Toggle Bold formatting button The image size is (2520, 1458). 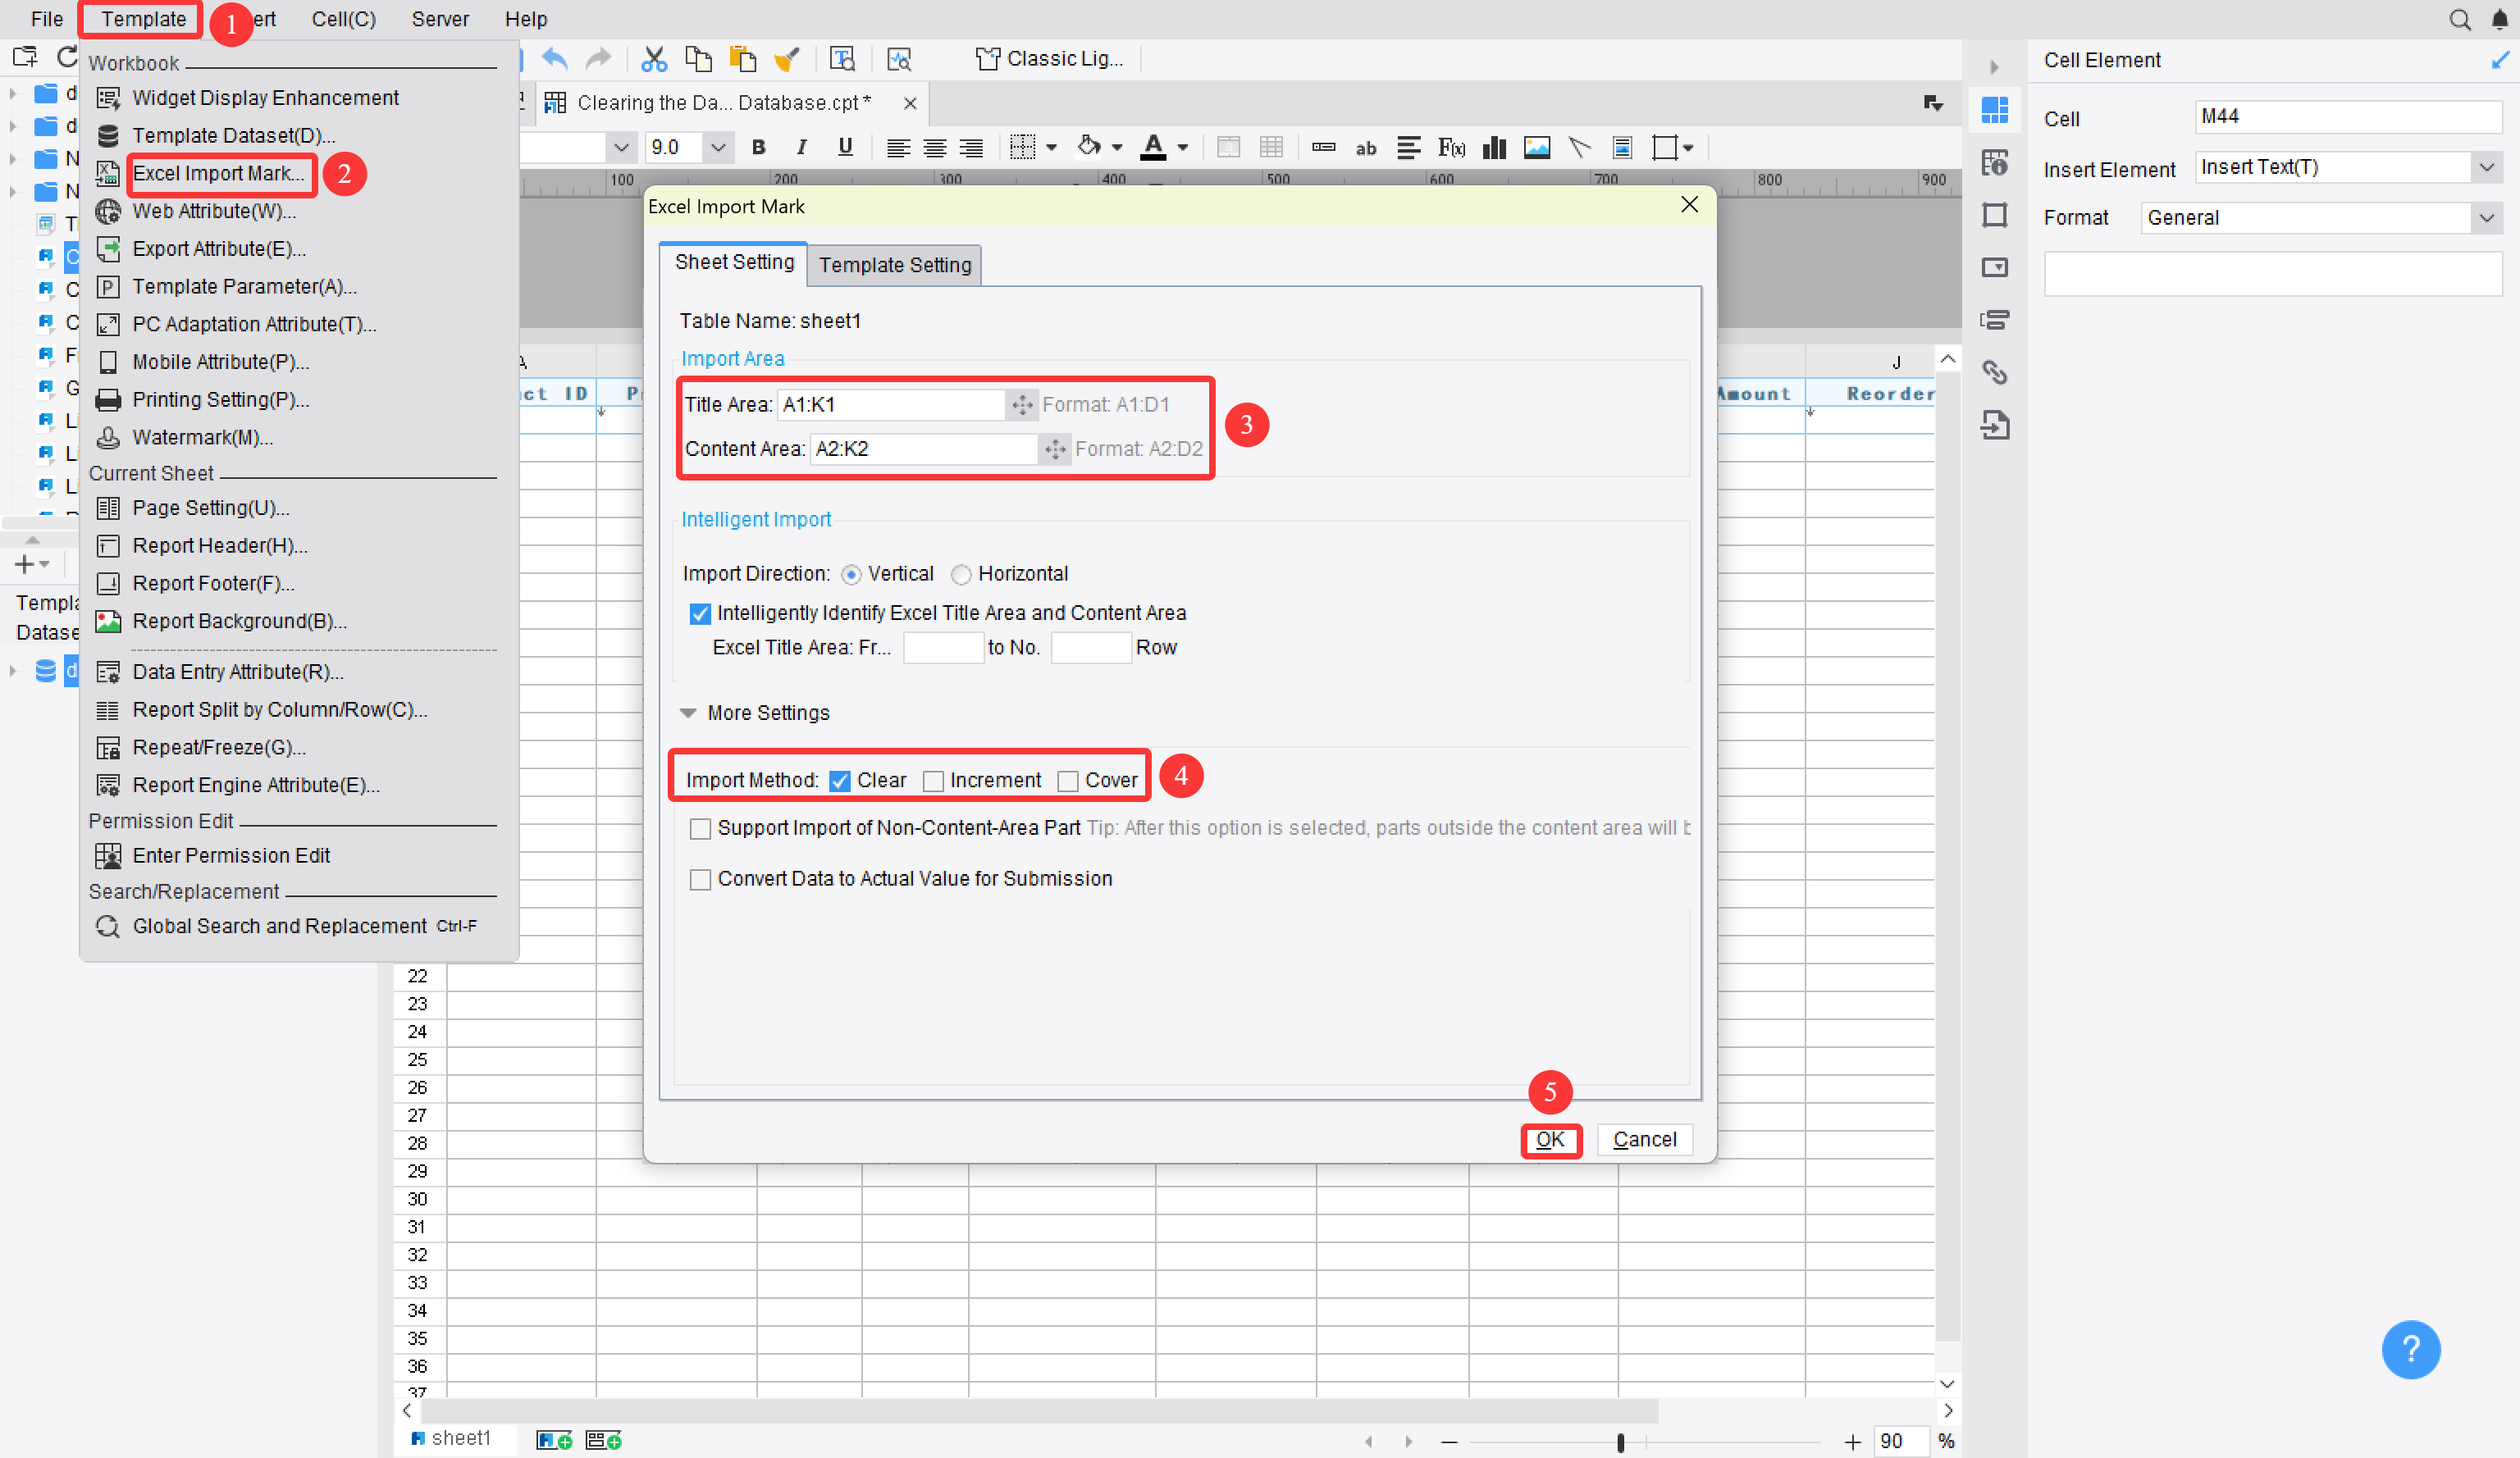[758, 148]
